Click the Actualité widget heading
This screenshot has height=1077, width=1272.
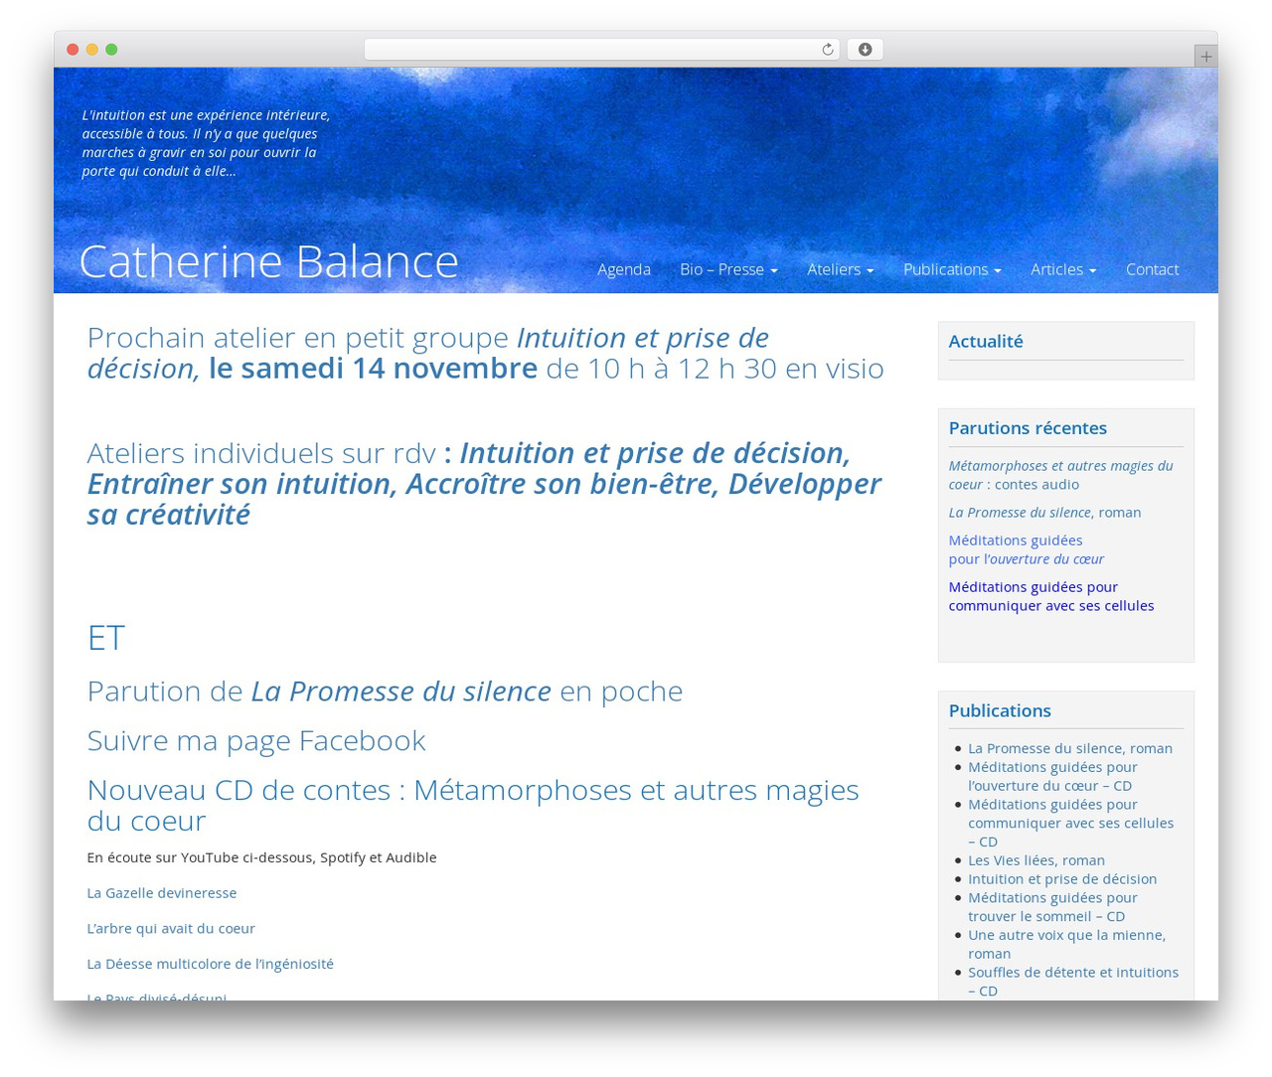(986, 341)
